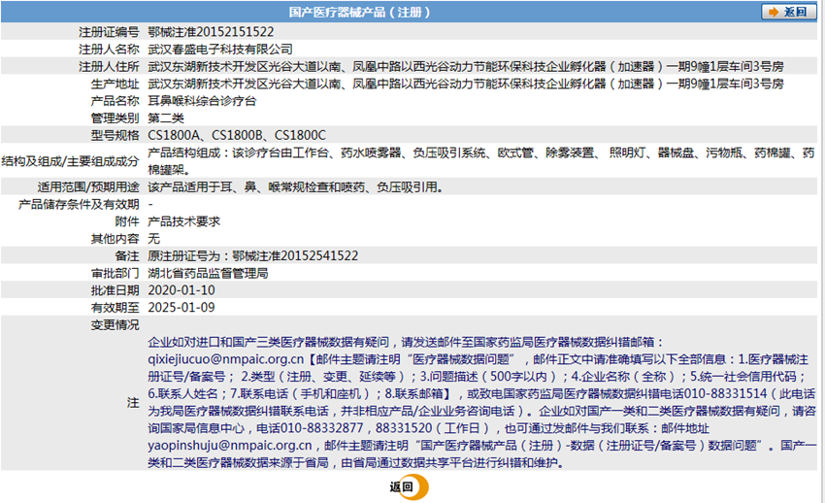Click the 返回 button at top right
The height and width of the screenshot is (503, 825).
pos(788,12)
